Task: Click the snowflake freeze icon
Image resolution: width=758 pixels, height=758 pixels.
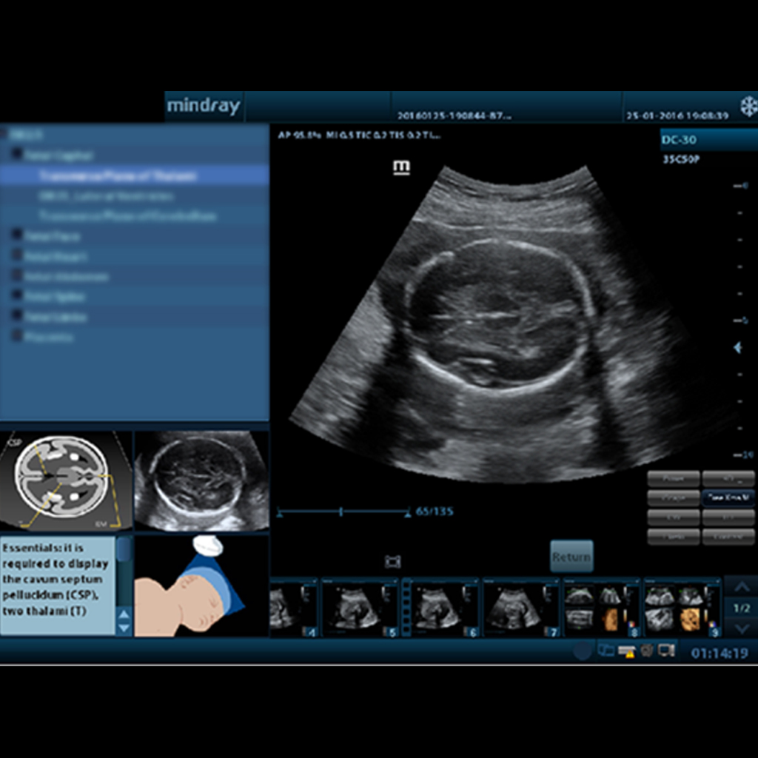Action: point(748,105)
